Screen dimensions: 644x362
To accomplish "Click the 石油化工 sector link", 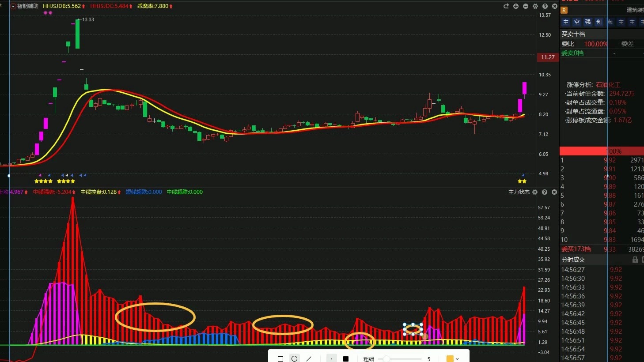I will tap(608, 85).
